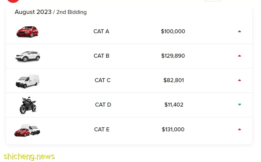The height and width of the screenshot is (162, 261).
Task: Select the CAT E label
Action: point(102,129)
